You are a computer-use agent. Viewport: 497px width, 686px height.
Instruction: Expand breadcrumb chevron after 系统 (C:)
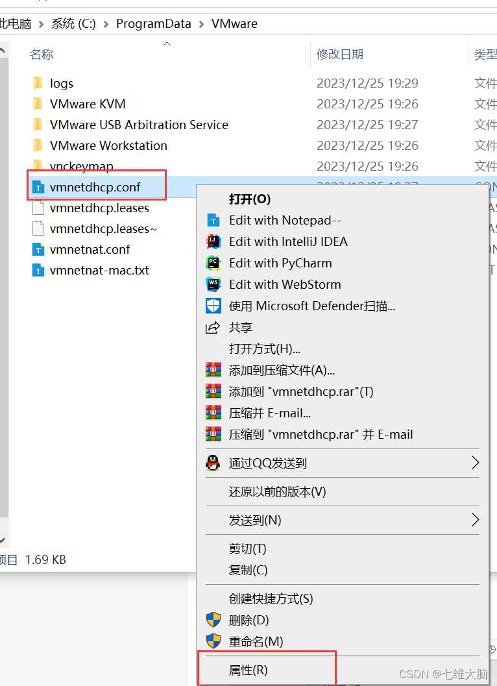click(x=106, y=24)
